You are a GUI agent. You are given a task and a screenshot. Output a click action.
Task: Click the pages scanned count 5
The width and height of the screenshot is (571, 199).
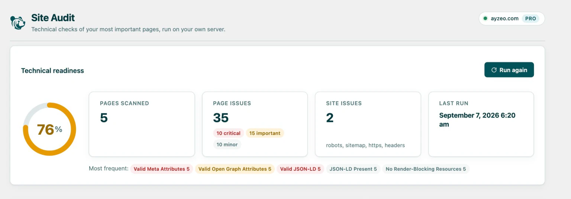[104, 118]
